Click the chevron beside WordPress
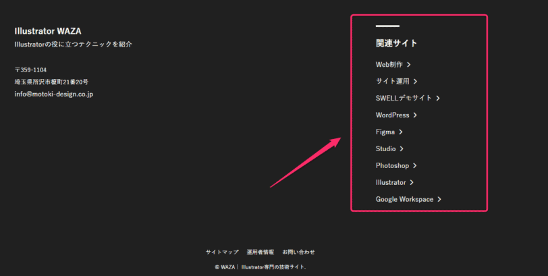The height and width of the screenshot is (276, 548). pos(415,115)
